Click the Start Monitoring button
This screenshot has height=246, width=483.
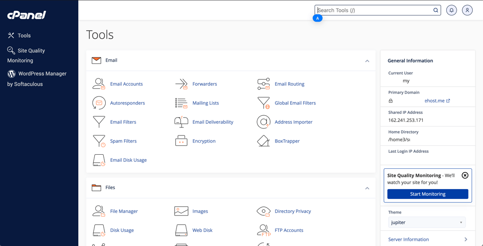click(x=427, y=194)
